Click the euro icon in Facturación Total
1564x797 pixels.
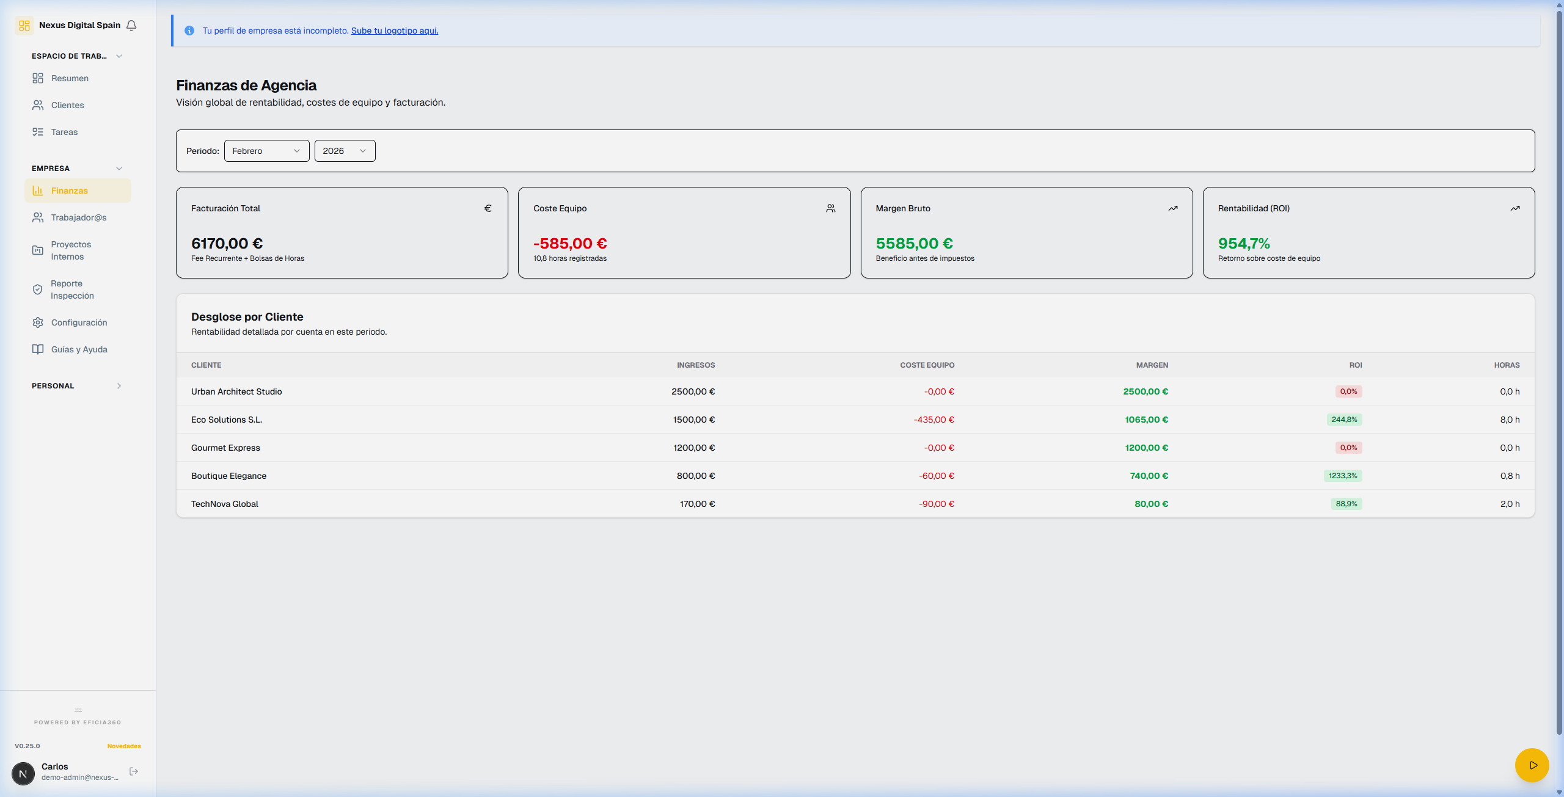pos(488,208)
